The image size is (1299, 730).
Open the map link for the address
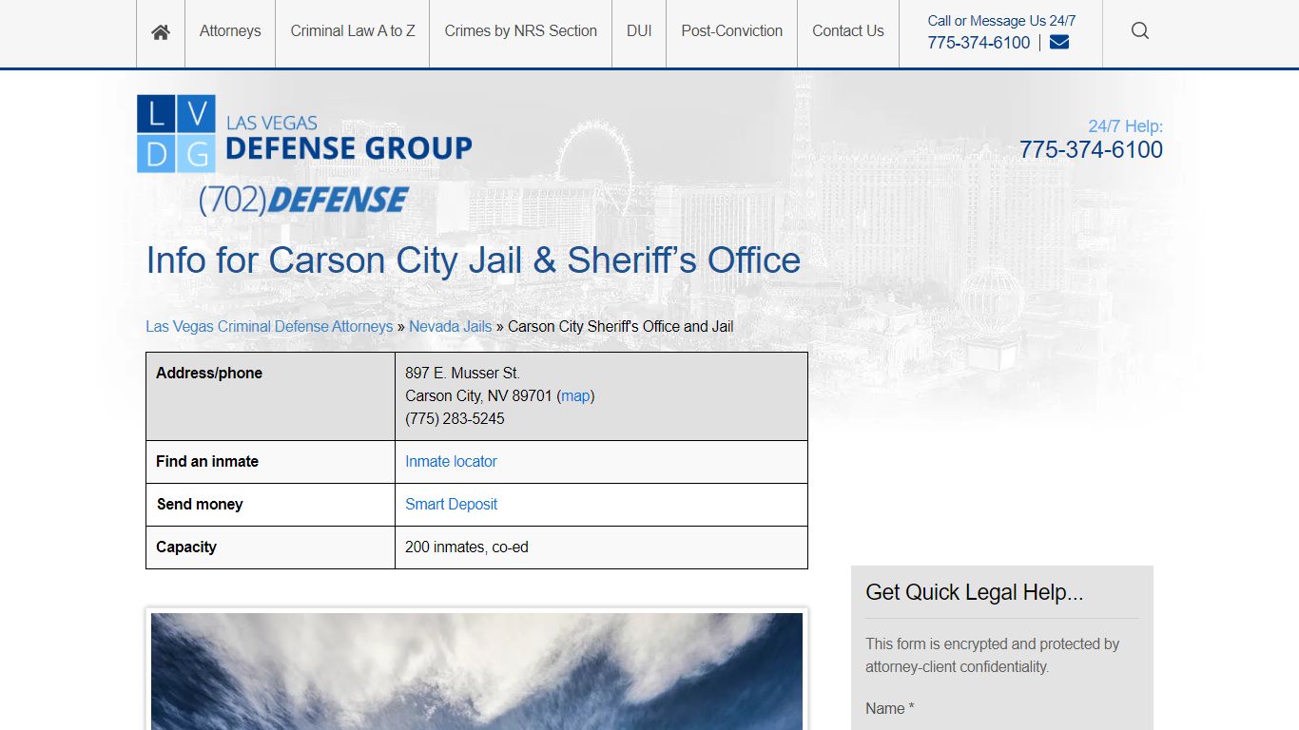coord(575,395)
